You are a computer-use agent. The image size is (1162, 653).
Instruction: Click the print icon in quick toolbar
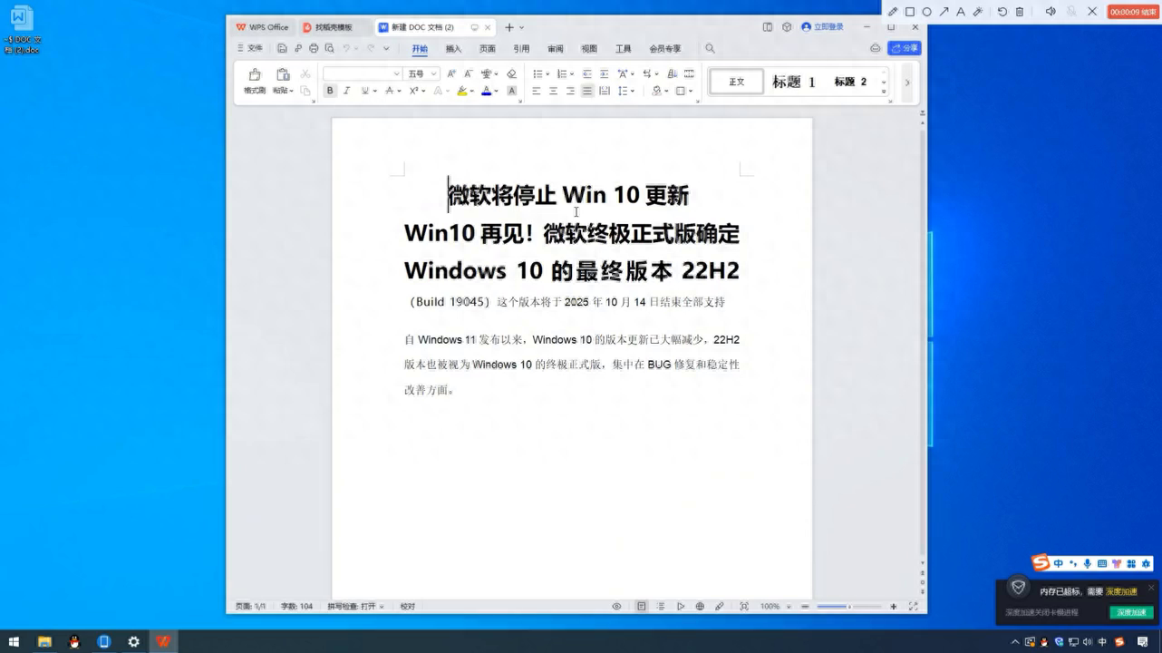pyautogui.click(x=314, y=49)
